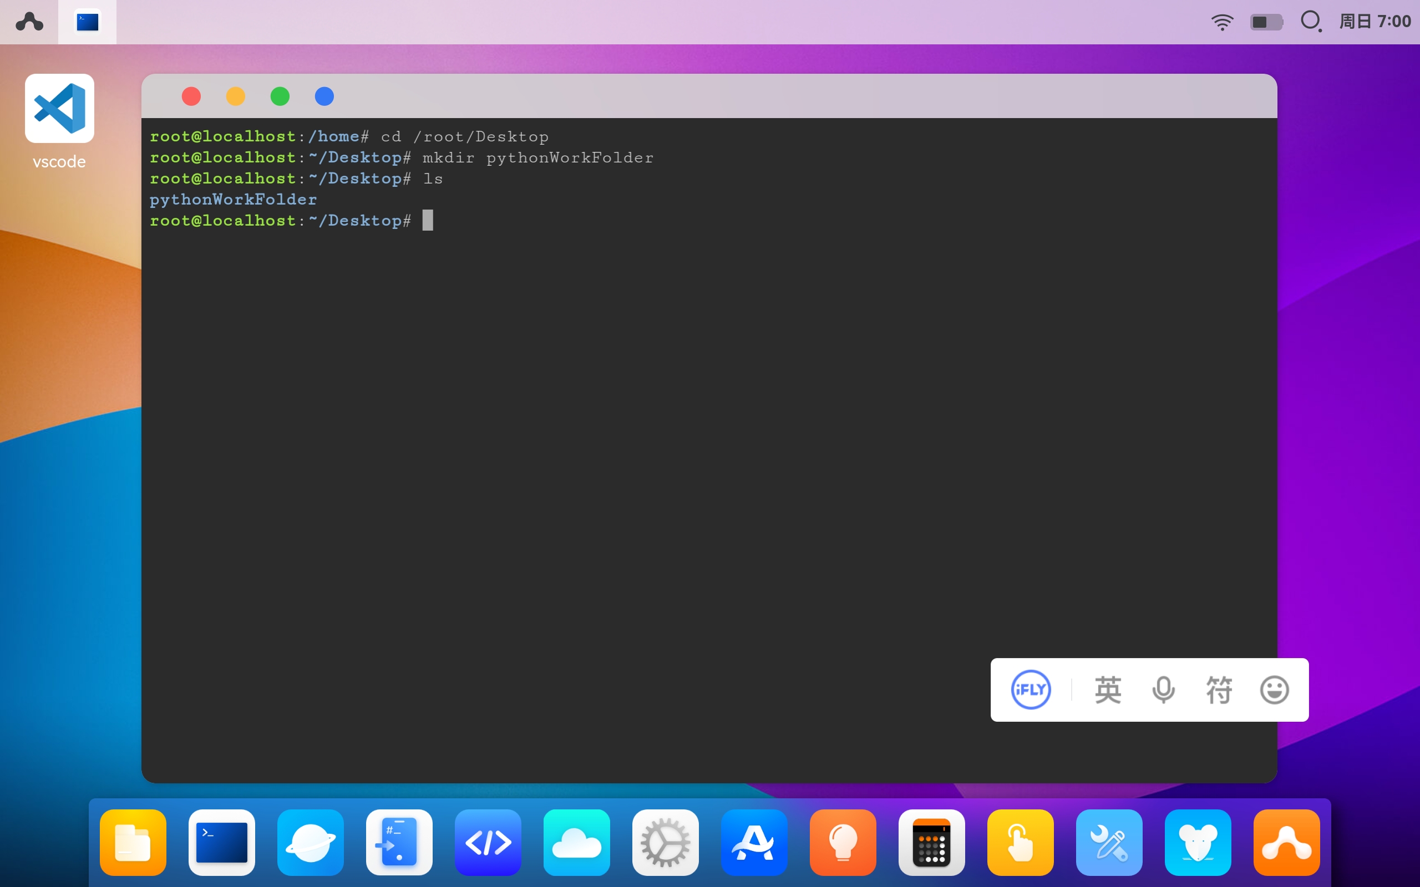The image size is (1420, 887).
Task: Launch the code editor </> app
Action: [488, 843]
